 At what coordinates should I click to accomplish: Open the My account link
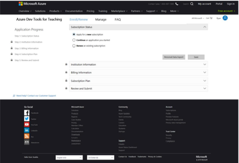point(204,4)
